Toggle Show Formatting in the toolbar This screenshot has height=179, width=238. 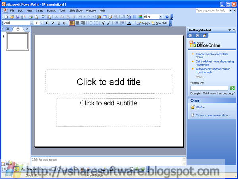click(x=129, y=17)
